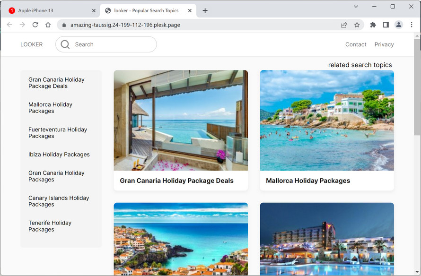This screenshot has width=421, height=276.
Task: Click the scrollbar up arrow
Action: [x=417, y=35]
